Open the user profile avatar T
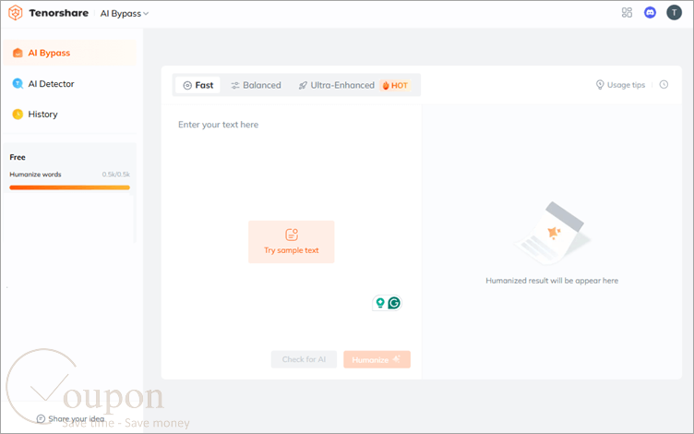The width and height of the screenshot is (694, 434). coord(674,12)
